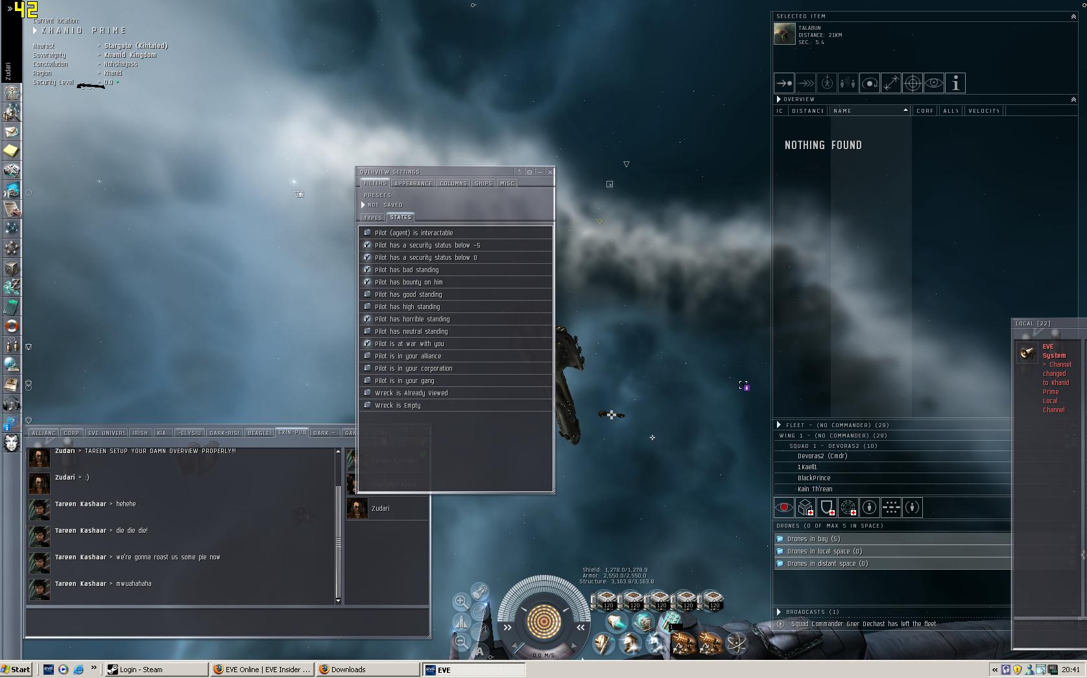Click the Orbit icon in Selected Item
1087x678 pixels.
870,83
